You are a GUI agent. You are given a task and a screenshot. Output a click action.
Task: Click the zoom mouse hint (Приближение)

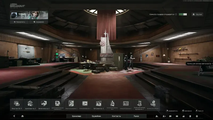pyautogui.click(x=187, y=111)
